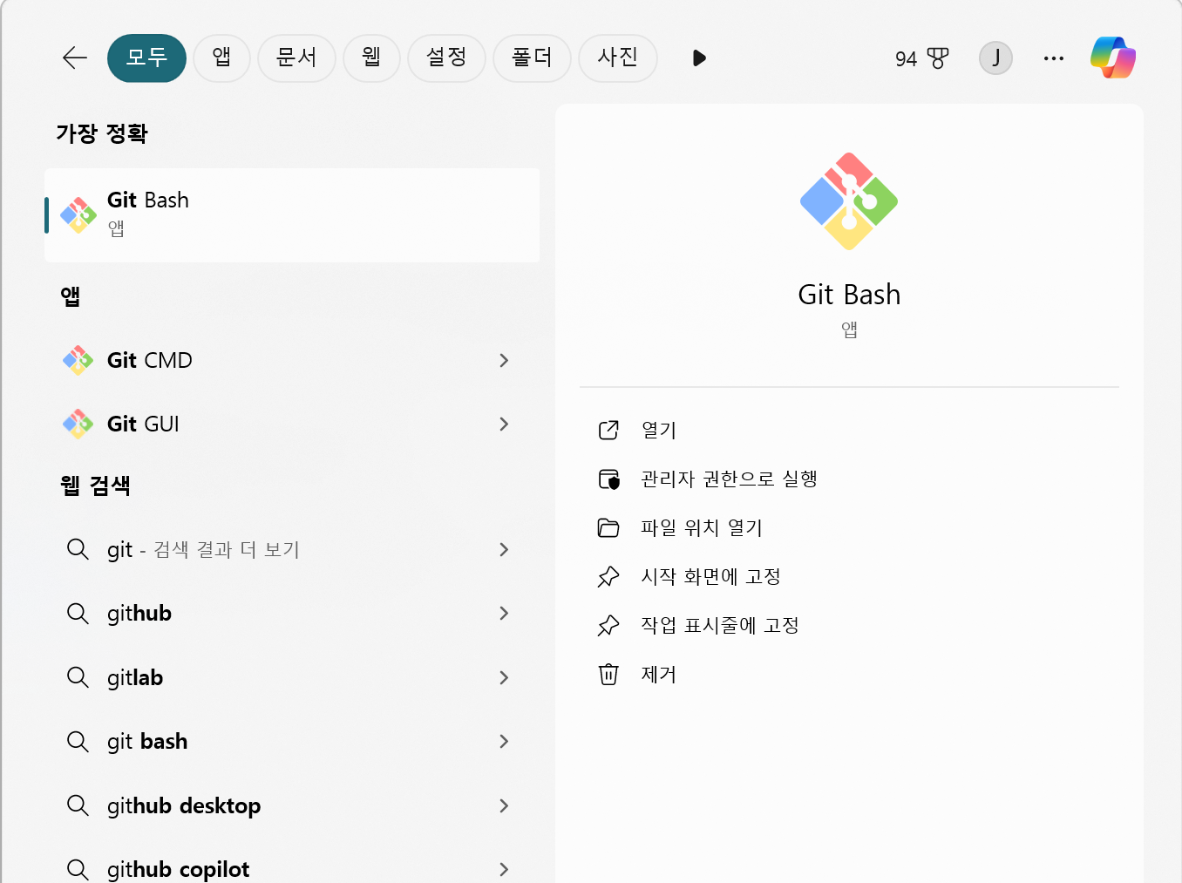Expand the git bash suggestion chevron
The width and height of the screenshot is (1182, 883).
tap(504, 741)
